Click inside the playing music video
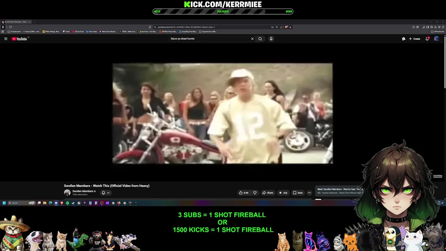 click(223, 113)
